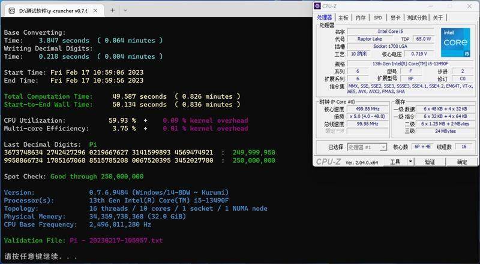Click the L1 data 6 x 48 KB + 4 x 32 KB value
The height and width of the screenshot is (264, 480).
[445, 109]
